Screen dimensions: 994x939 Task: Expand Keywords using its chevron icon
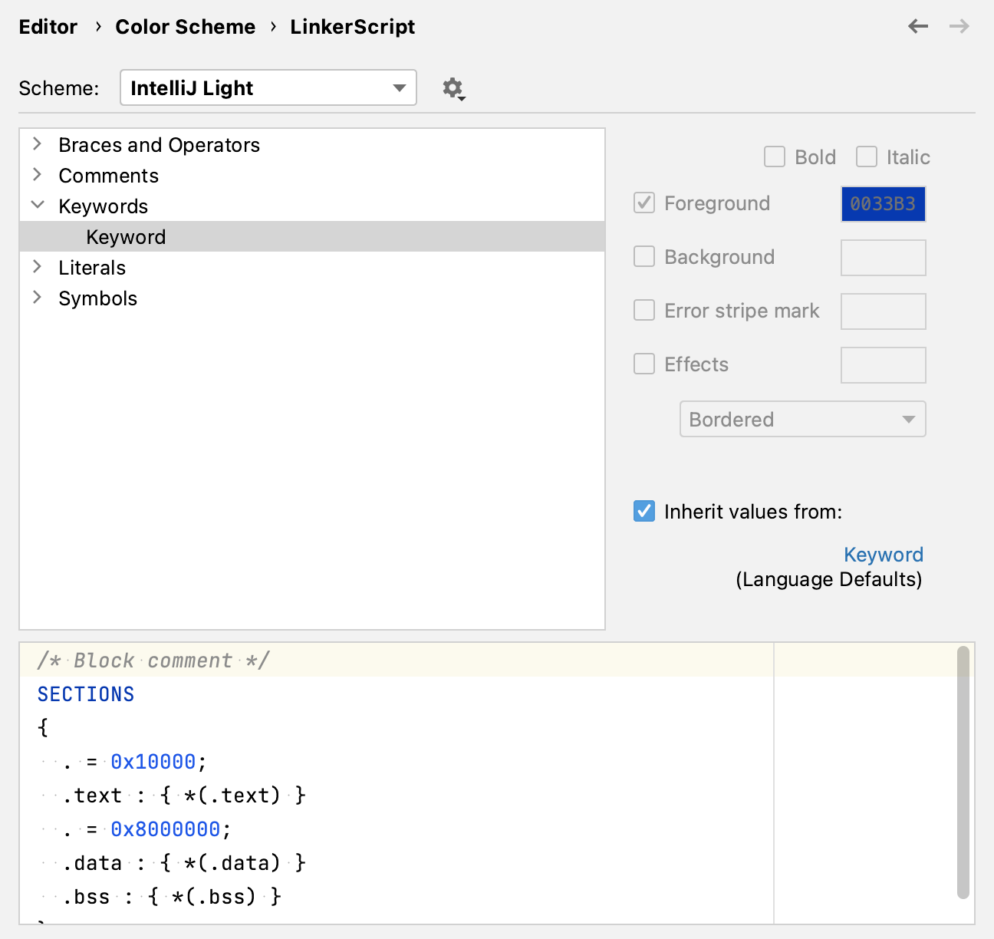pos(37,205)
